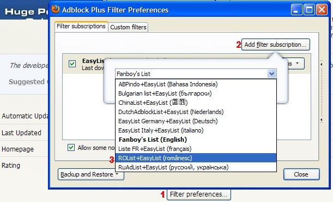Image resolution: width=333 pixels, height=202 pixels.
Task: Minimize the Adblock Plus Filter Preferences window
Action: coord(296,10)
